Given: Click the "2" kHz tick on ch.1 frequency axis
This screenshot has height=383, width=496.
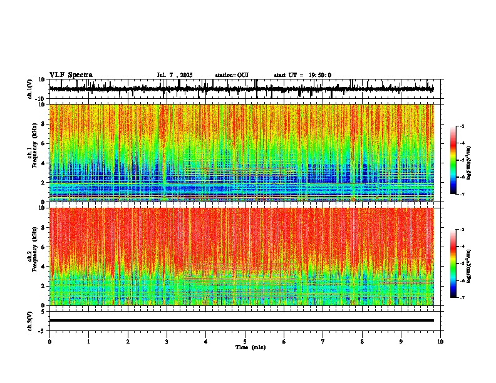Looking at the screenshot, I should click(44, 183).
